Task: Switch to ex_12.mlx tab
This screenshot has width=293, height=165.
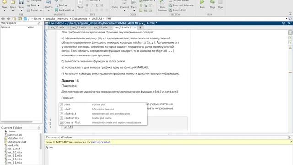Action: 79,27
